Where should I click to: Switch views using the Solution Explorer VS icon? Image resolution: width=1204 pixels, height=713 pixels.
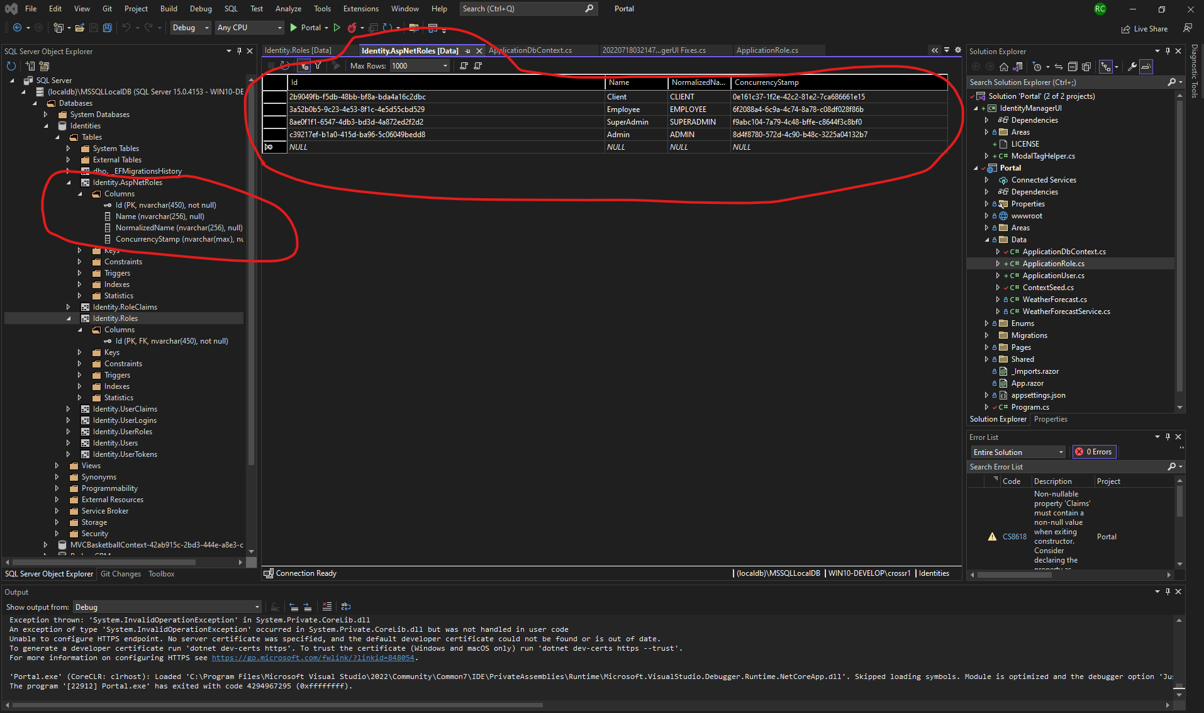tap(1018, 67)
